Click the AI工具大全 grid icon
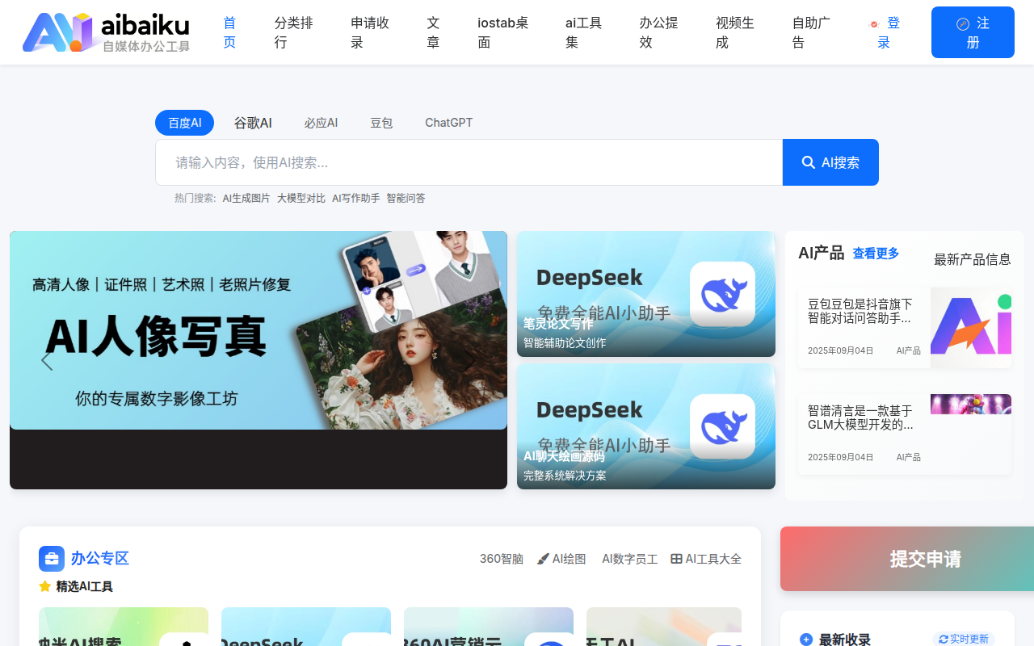The image size is (1034, 646). click(x=675, y=558)
